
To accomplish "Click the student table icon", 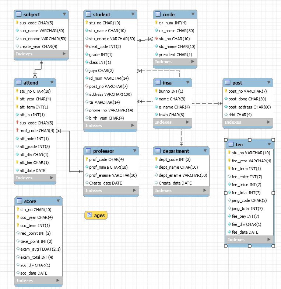I will click(88, 14).
